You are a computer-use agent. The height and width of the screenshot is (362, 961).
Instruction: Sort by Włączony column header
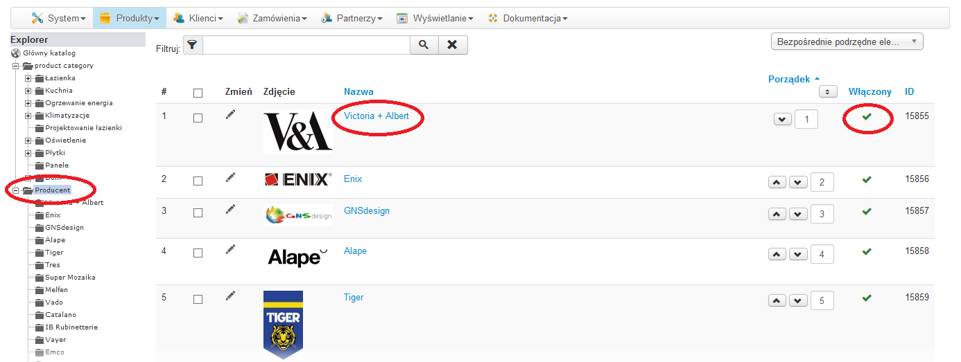(870, 91)
